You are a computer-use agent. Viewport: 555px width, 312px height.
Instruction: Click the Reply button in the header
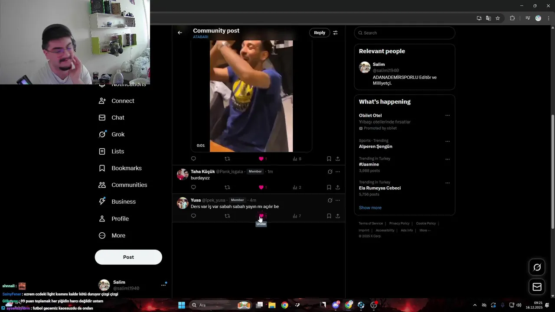point(320,32)
